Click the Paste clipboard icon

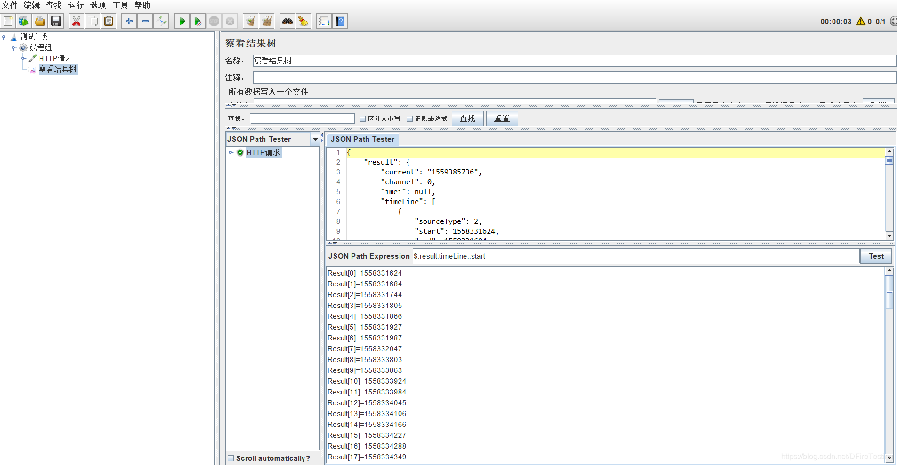coord(109,21)
